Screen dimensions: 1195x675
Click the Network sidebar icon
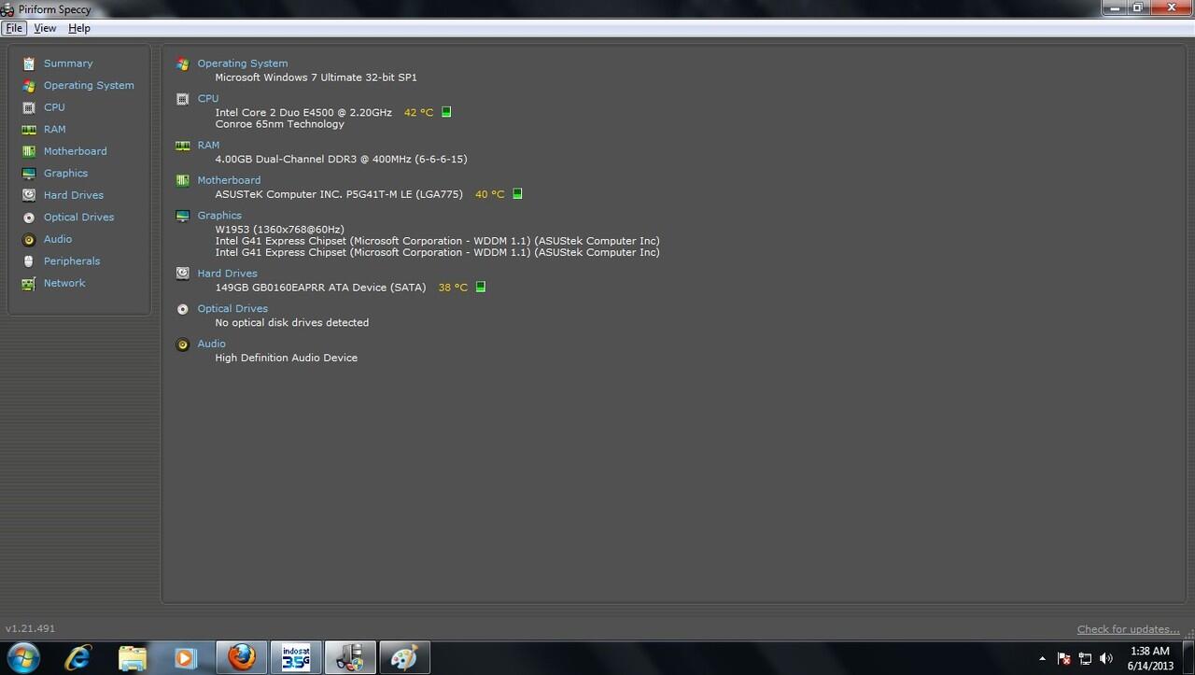tap(29, 283)
